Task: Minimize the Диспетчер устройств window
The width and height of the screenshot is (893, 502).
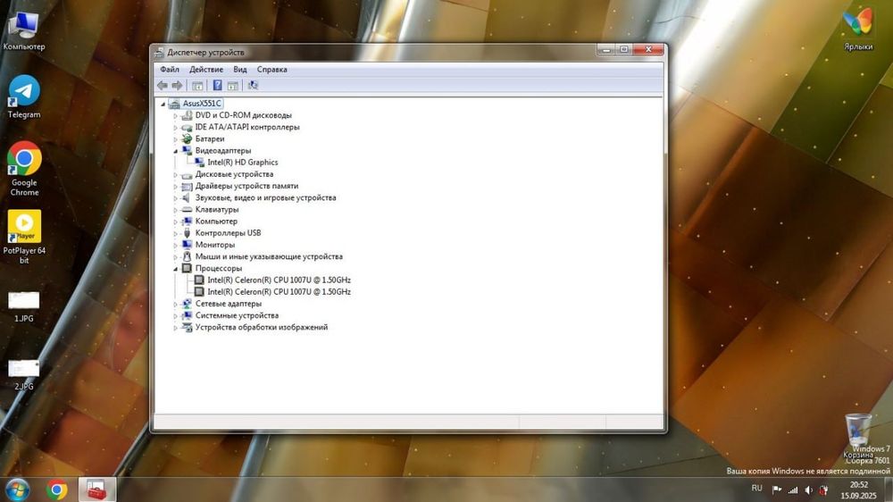Action: [x=606, y=49]
